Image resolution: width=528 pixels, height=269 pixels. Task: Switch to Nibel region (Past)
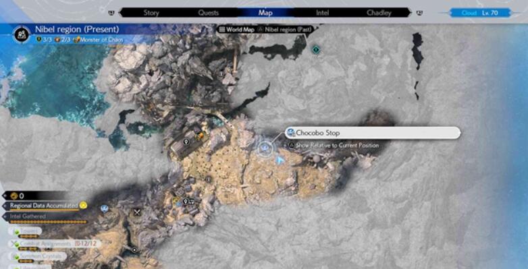coord(286,29)
